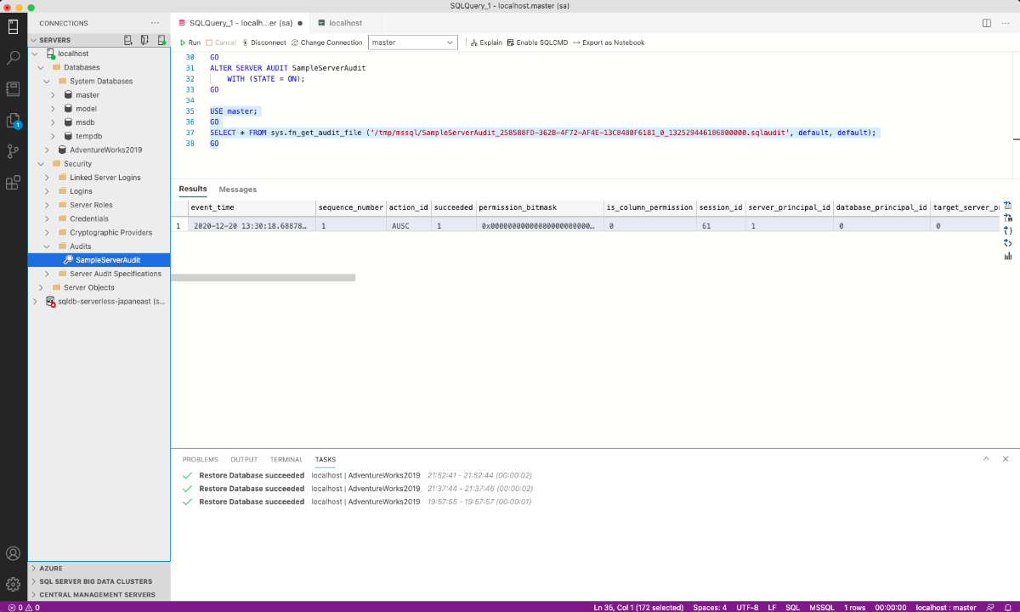The height and width of the screenshot is (612, 1020).
Task: Open the Terminal panel tab
Action: pos(286,460)
